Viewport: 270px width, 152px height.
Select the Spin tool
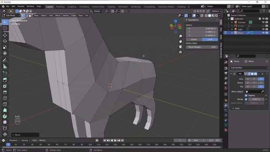[5, 116]
